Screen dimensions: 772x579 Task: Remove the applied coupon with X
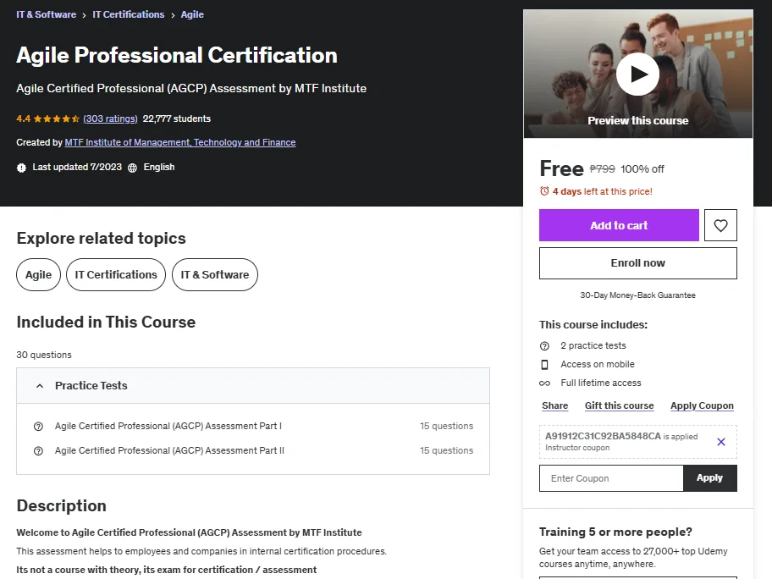721,442
